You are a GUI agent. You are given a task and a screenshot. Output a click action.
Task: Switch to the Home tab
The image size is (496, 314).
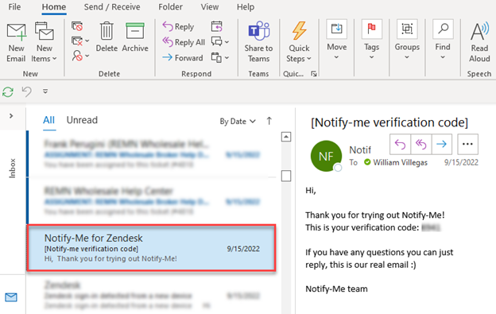(x=54, y=7)
